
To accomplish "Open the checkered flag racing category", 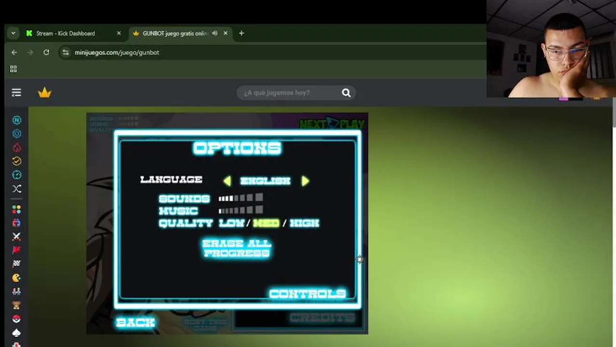I will point(16,264).
